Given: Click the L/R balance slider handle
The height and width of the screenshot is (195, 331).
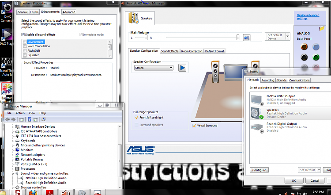Looking at the screenshot, I should click(x=146, y=38).
